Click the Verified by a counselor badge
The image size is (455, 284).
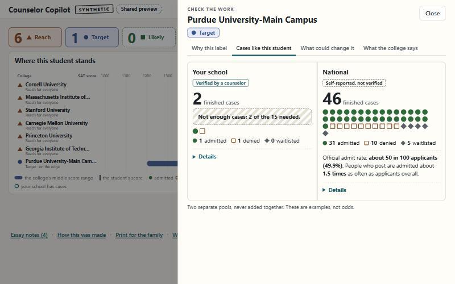[x=221, y=83]
